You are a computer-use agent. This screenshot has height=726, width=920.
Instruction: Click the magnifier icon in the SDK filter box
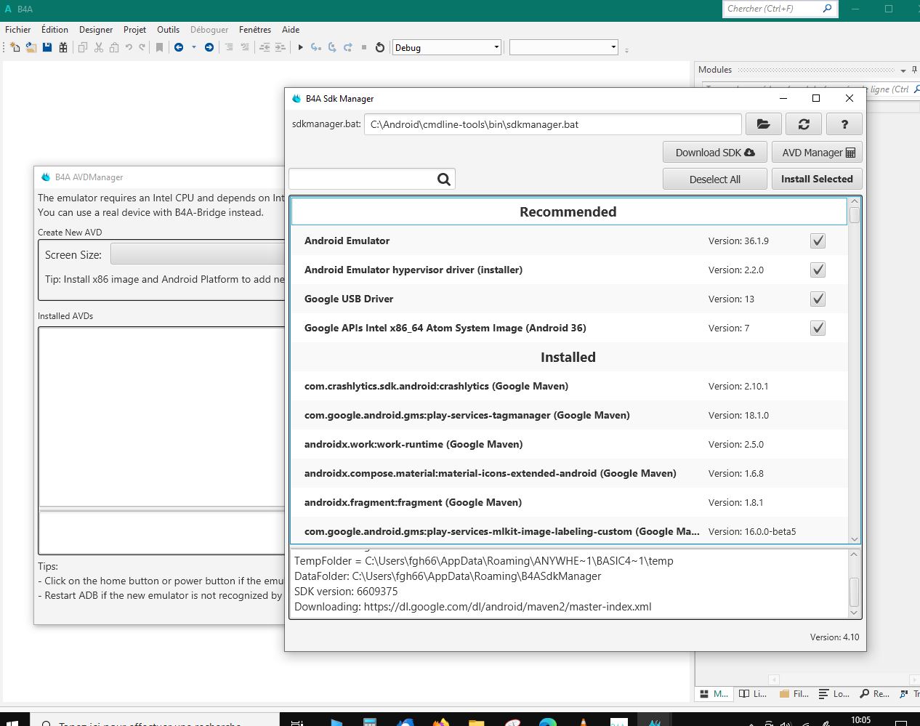tap(444, 179)
